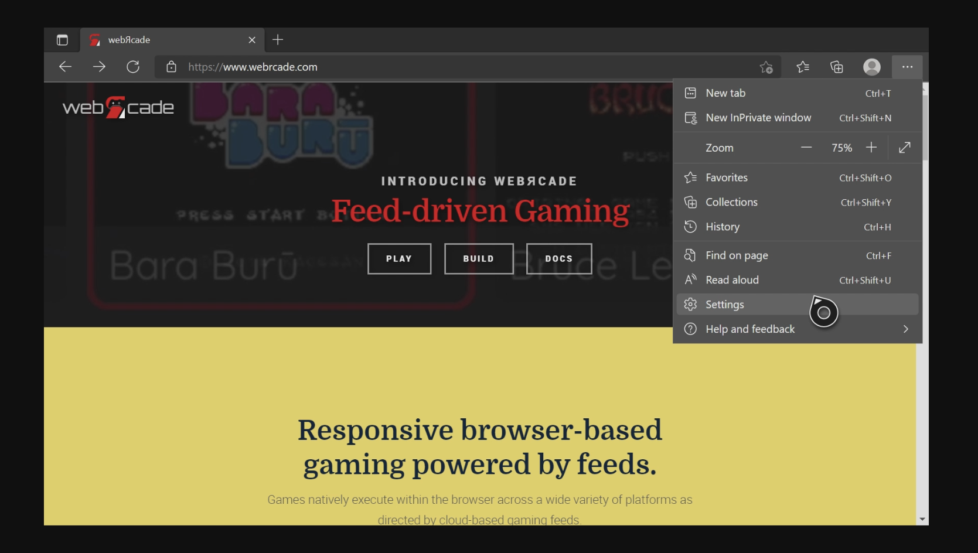
Task: Open tab search with the tab actions icon
Action: pos(62,39)
